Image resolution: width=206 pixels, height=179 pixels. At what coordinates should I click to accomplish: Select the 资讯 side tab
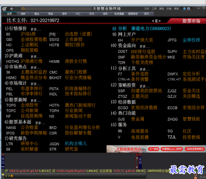coord(3,161)
